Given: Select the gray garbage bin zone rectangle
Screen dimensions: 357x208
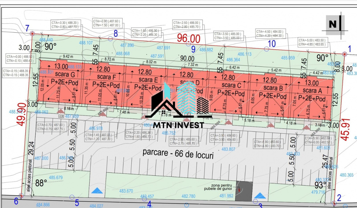Looking at the screenshot, I should pos(244,191).
